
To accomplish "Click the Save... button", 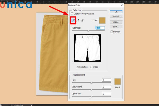I will pyautogui.click(x=116, y=26).
